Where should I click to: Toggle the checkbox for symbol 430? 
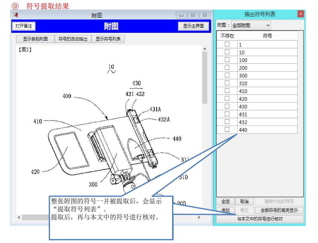tap(227, 106)
